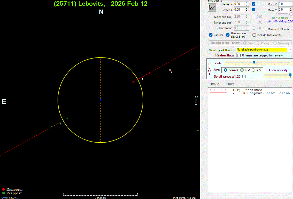Enable Scroll range x1.25 checkbox
Image resolution: width=293 pixels, height=199 pixels.
tap(244, 77)
